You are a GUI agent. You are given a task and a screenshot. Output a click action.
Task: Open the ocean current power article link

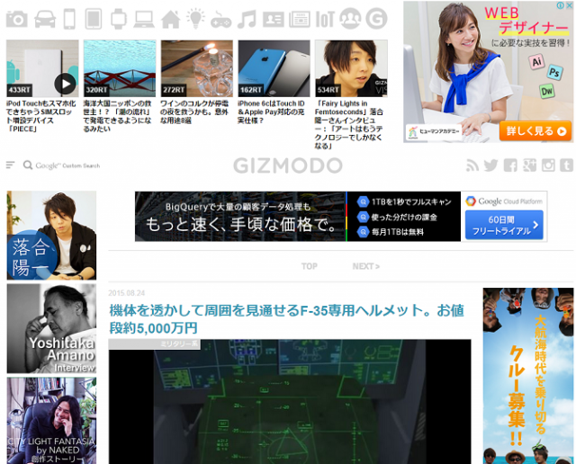118,116
